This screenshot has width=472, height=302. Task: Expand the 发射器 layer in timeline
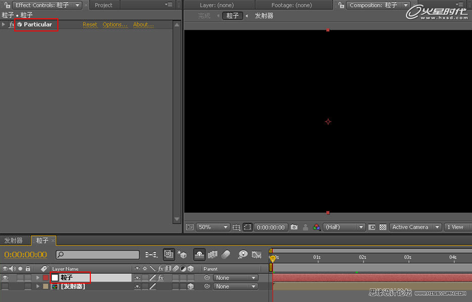pyautogui.click(x=38, y=286)
